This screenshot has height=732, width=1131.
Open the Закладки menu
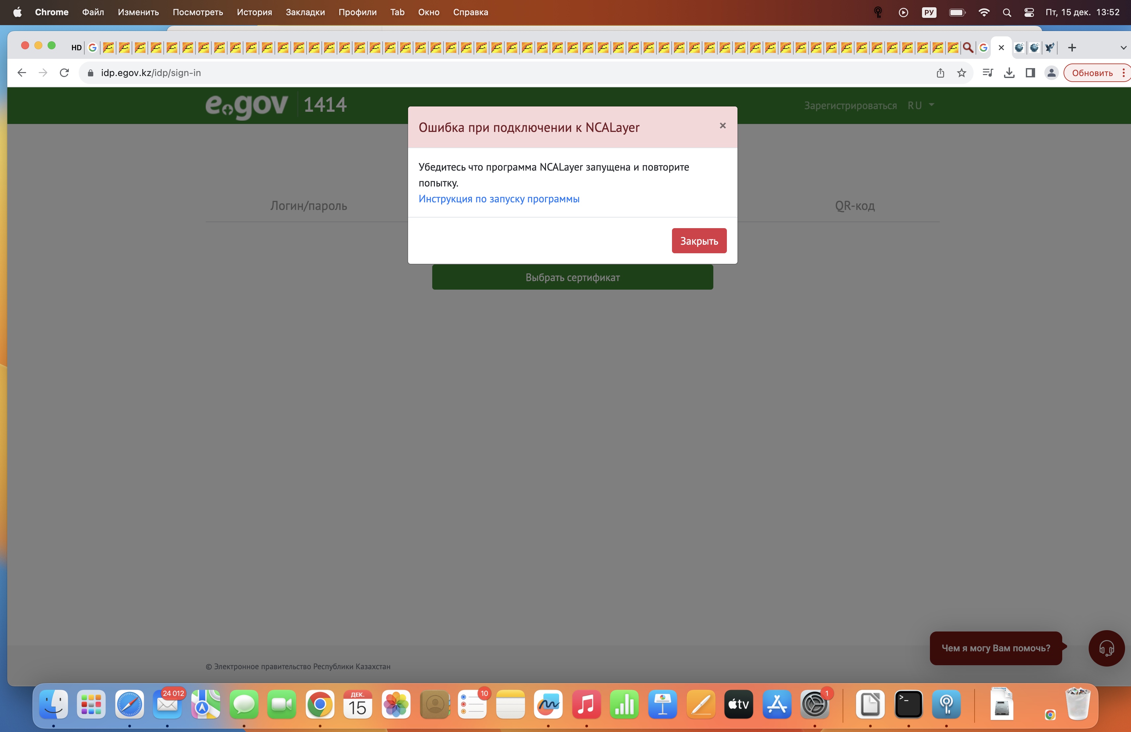pyautogui.click(x=305, y=12)
